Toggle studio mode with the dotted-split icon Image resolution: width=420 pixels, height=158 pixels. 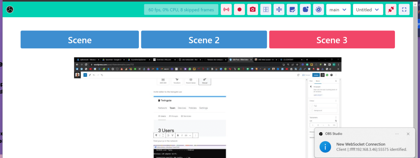click(266, 9)
